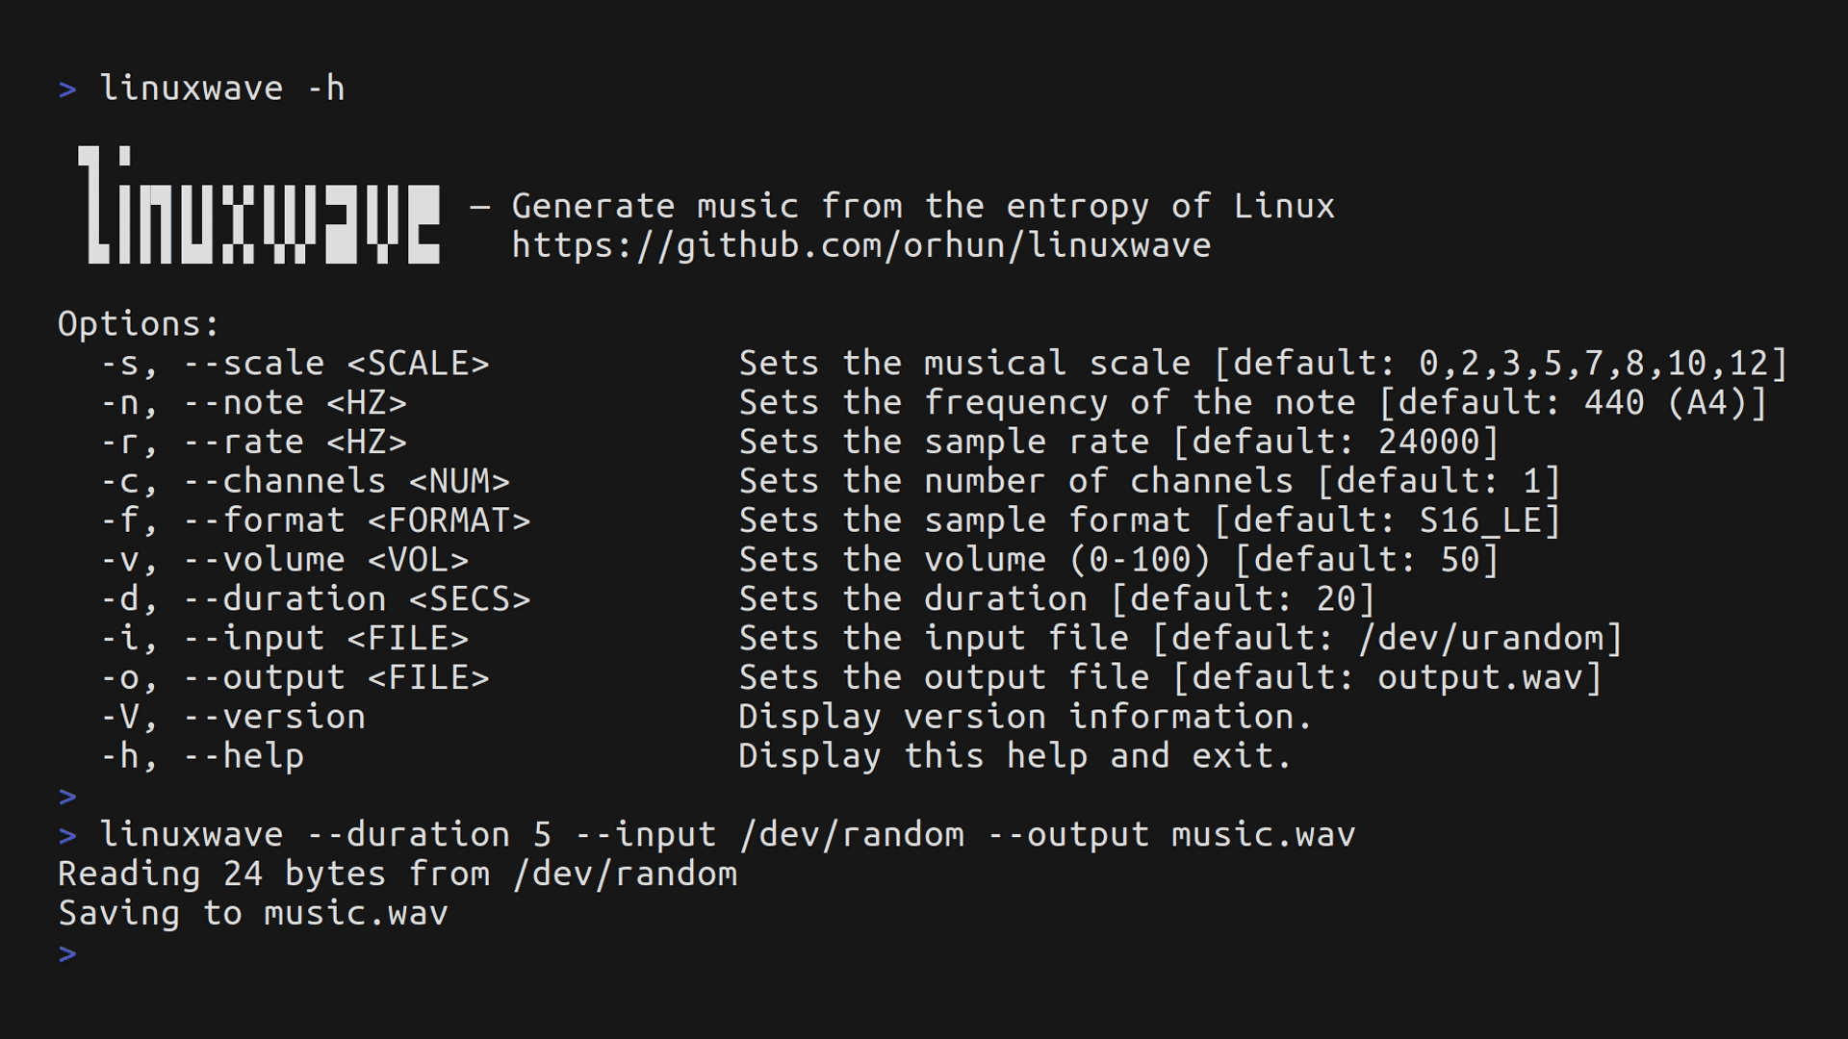This screenshot has height=1039, width=1848.
Task: Click the empty prompt arrow at the bottom
Action: tap(67, 953)
